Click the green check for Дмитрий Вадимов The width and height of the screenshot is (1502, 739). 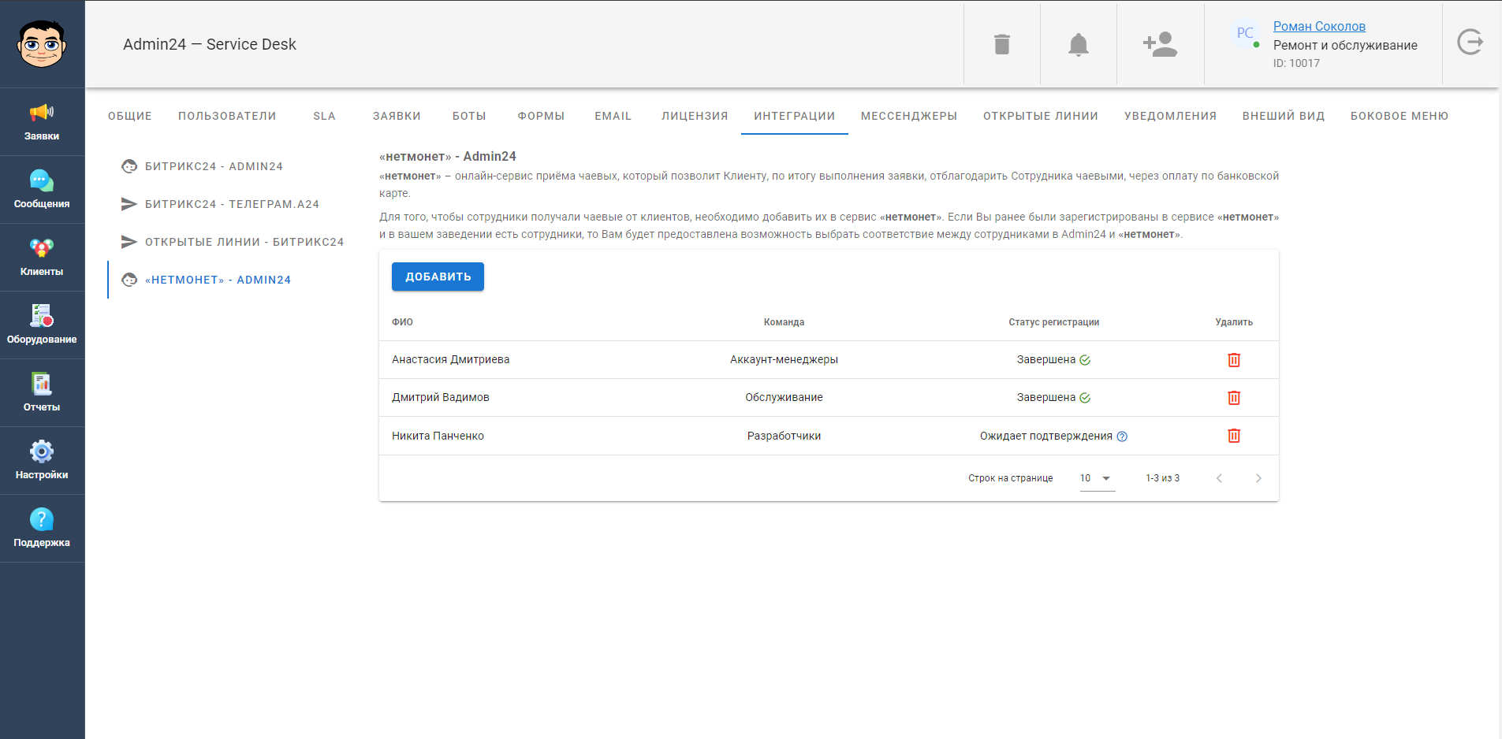(x=1085, y=398)
